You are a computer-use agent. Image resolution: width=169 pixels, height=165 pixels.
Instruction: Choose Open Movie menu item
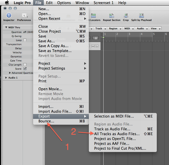pyautogui.click(x=61, y=89)
